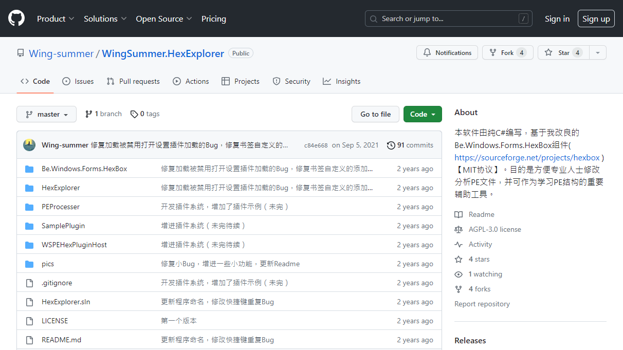The image size is (623, 350).
Task: Open the Wing-summer owner link
Action: pos(61,53)
